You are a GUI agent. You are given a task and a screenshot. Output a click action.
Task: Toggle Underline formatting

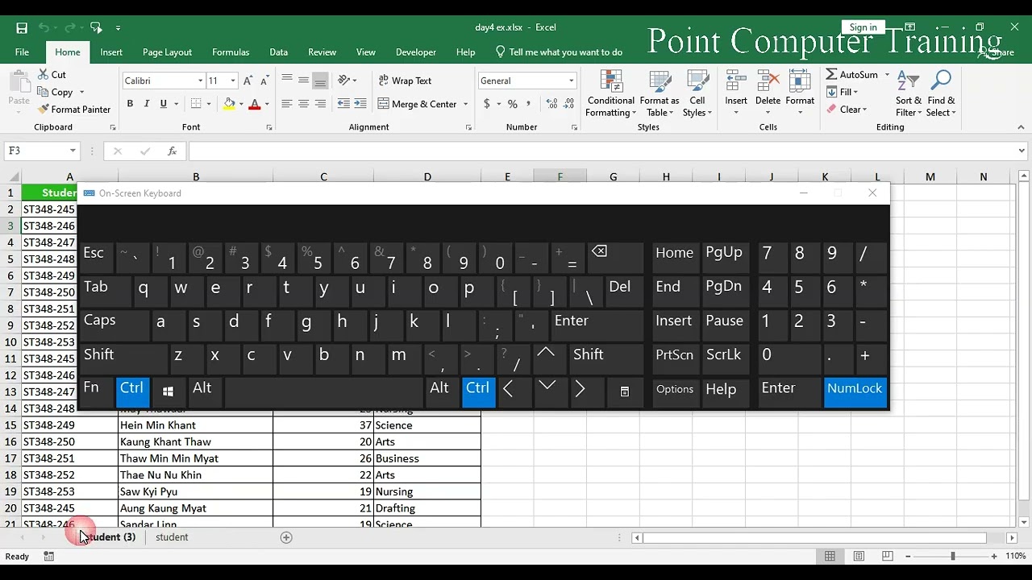click(164, 104)
